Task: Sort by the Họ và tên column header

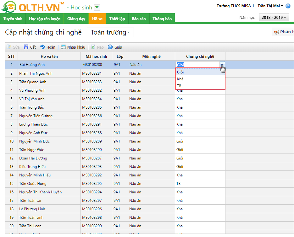Action: click(x=49, y=57)
